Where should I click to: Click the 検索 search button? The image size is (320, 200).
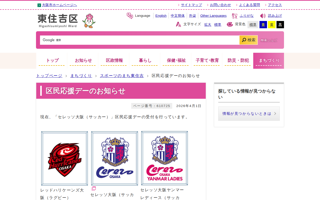(248, 40)
